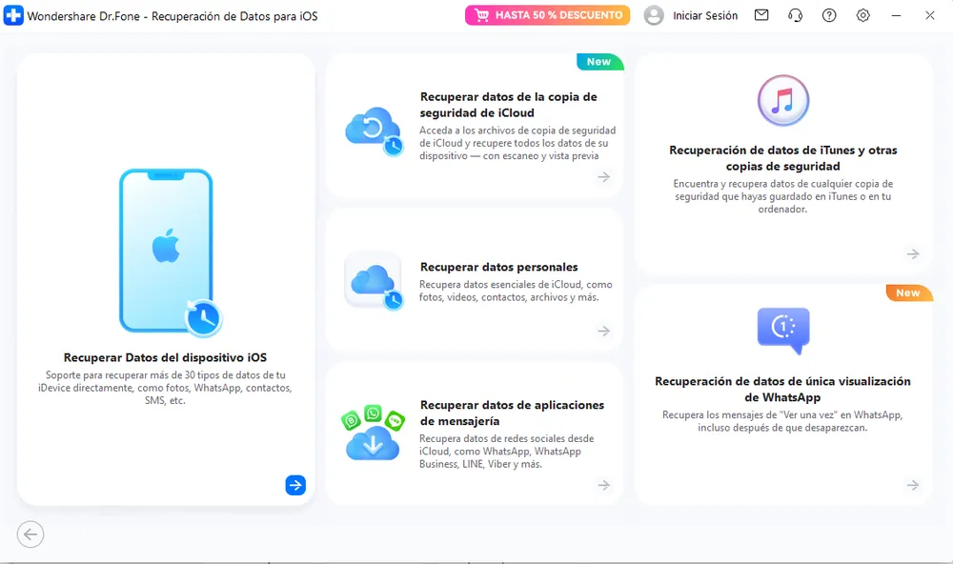Go back using the circular back arrow
The width and height of the screenshot is (953, 564).
click(30, 534)
